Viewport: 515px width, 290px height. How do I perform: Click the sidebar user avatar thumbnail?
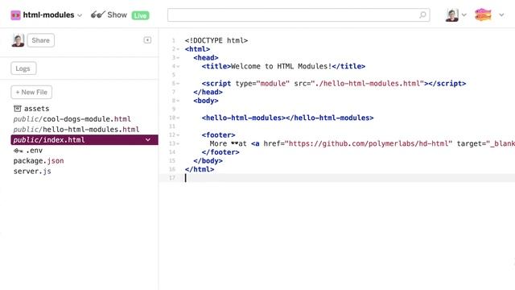(18, 40)
